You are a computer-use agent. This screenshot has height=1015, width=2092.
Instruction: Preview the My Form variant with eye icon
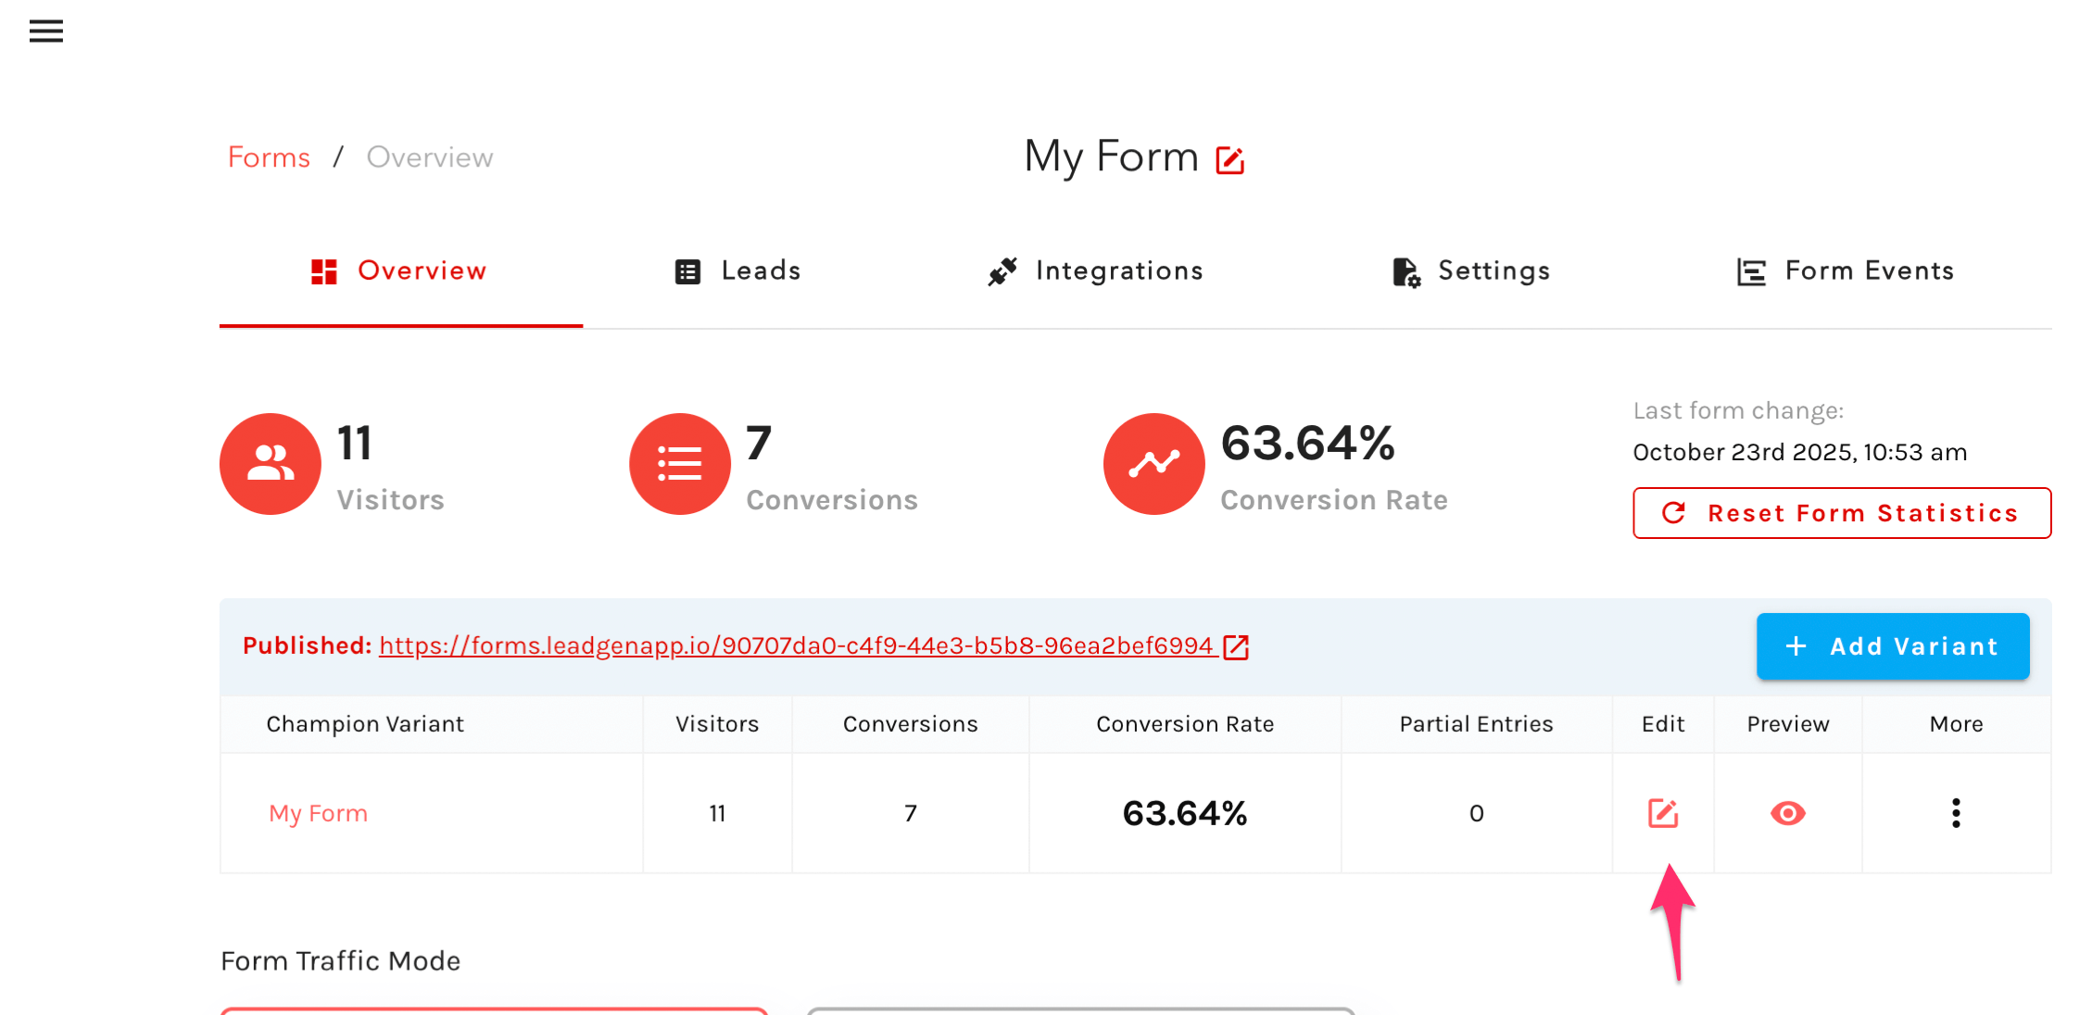coord(1787,813)
